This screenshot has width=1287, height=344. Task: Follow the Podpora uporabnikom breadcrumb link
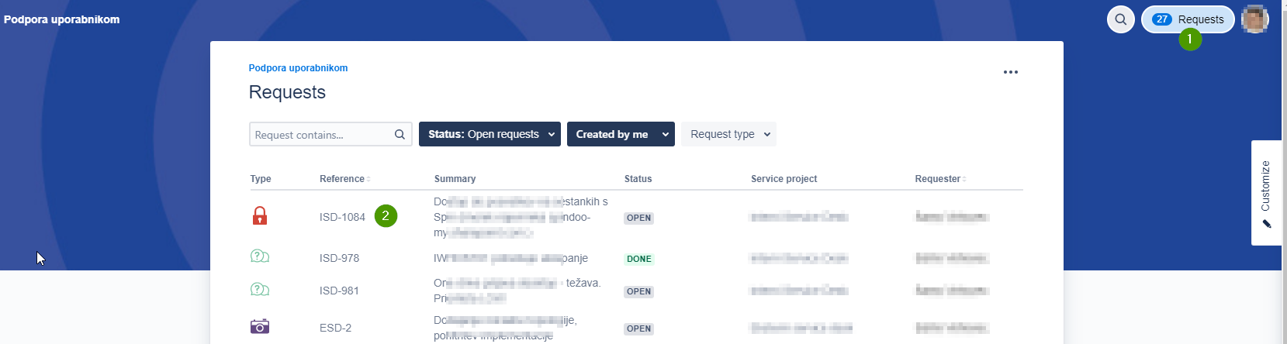point(298,68)
